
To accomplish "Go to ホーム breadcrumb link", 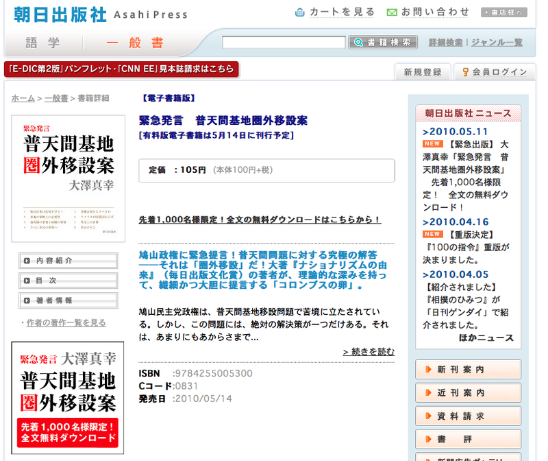I will pos(23,98).
